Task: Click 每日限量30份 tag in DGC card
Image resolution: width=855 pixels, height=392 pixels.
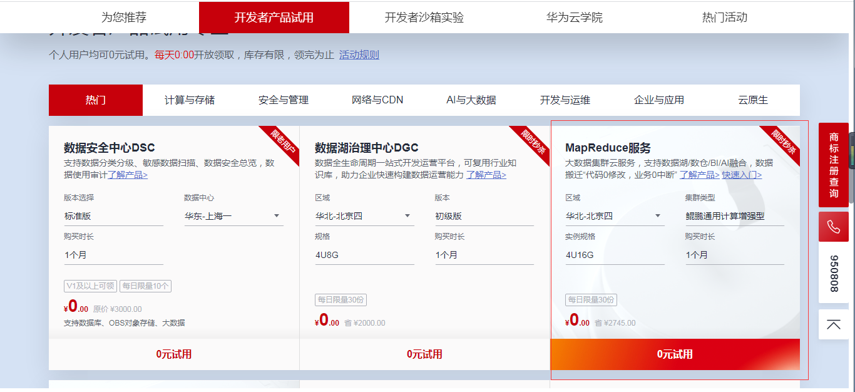Action: pos(340,300)
